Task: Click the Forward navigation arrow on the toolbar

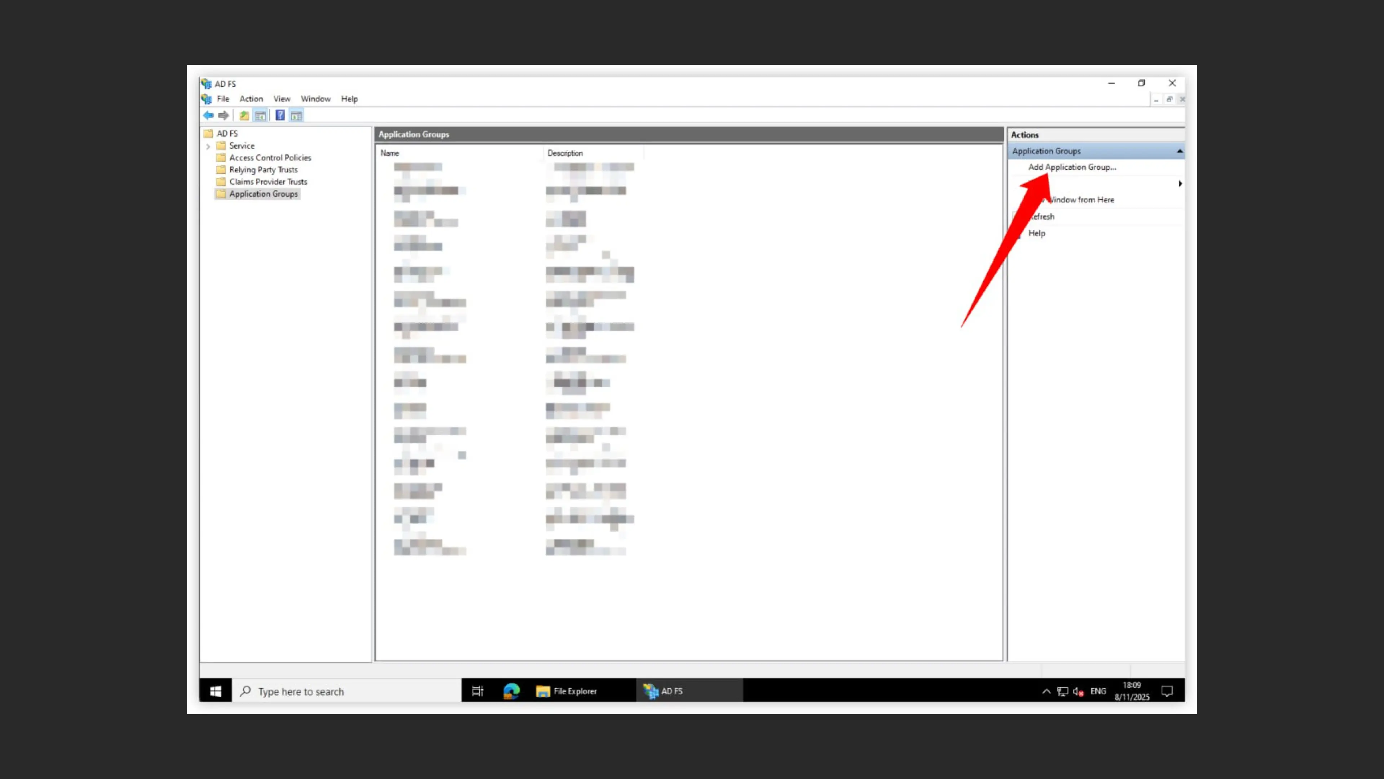Action: [x=223, y=115]
